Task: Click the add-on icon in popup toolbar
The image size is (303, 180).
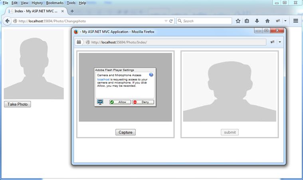Action: tap(273, 42)
